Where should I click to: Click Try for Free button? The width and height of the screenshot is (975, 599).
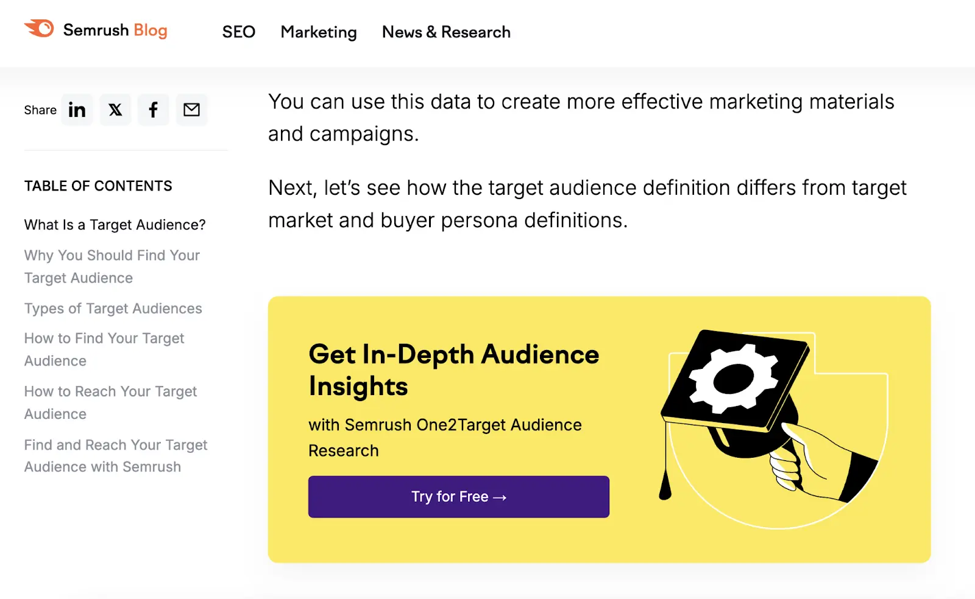458,497
